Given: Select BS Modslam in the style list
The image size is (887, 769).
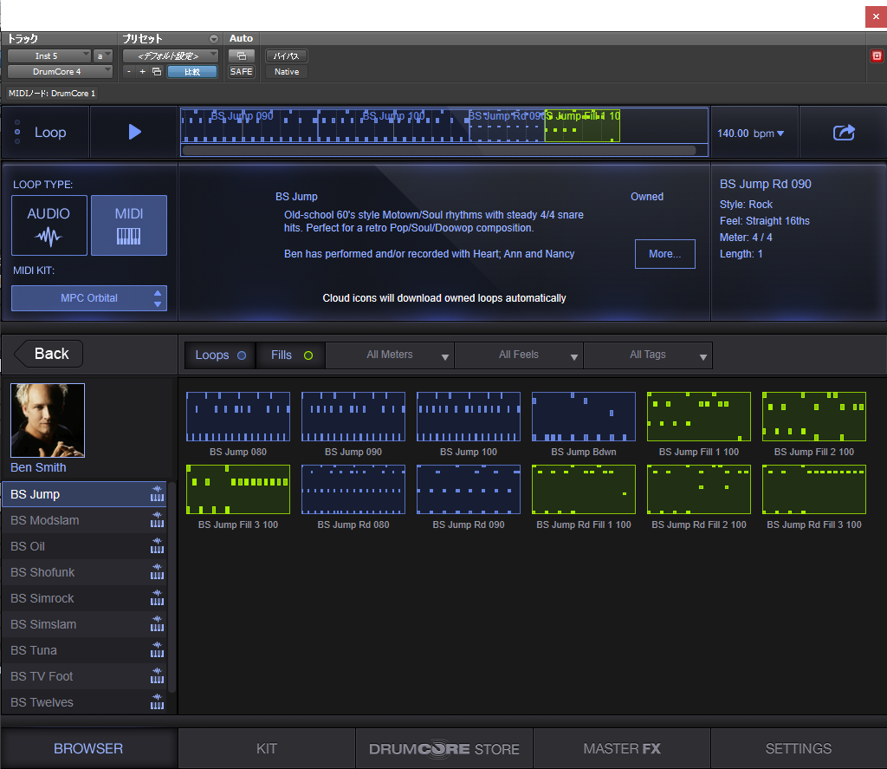Looking at the screenshot, I should [85, 520].
